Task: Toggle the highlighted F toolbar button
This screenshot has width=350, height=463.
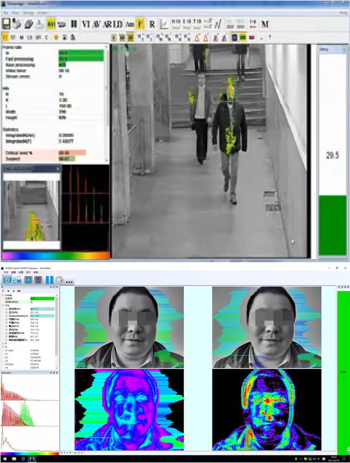Action: pyautogui.click(x=140, y=24)
